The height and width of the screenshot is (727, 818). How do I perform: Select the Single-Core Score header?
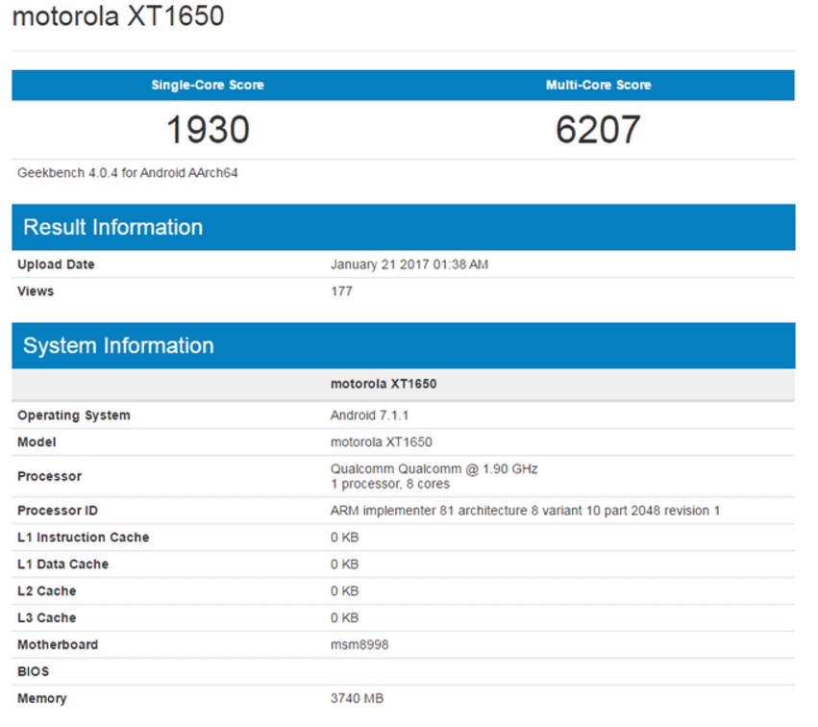[207, 85]
